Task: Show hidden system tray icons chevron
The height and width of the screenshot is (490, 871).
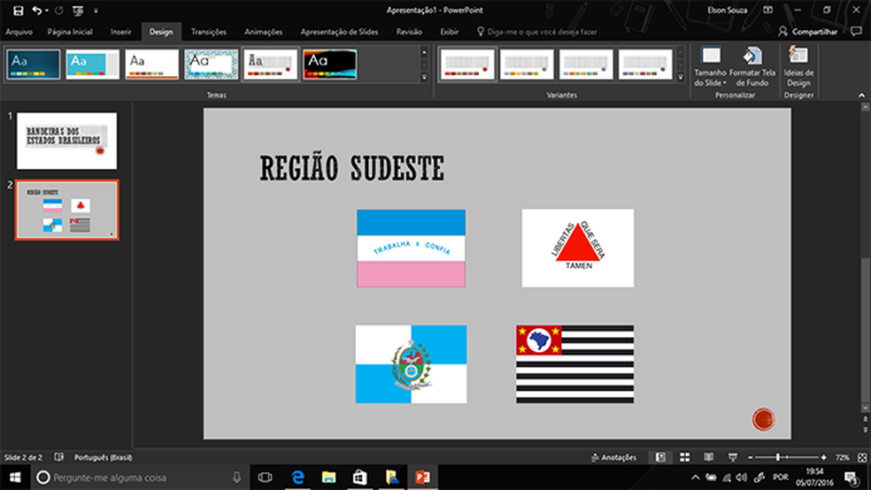Action: pyautogui.click(x=695, y=478)
